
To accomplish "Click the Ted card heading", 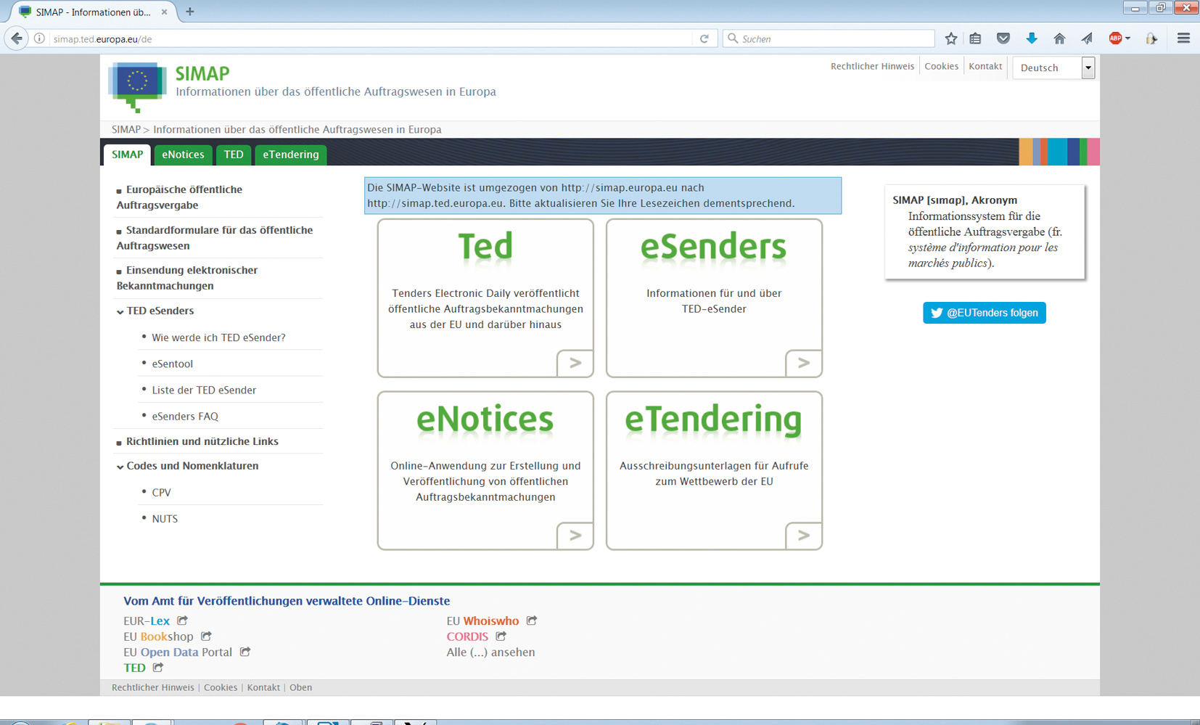I will click(485, 247).
